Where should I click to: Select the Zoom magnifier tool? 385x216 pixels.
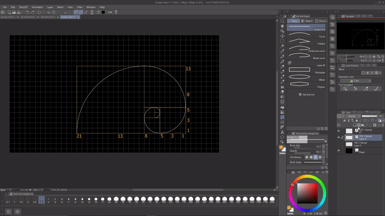[x=282, y=21]
